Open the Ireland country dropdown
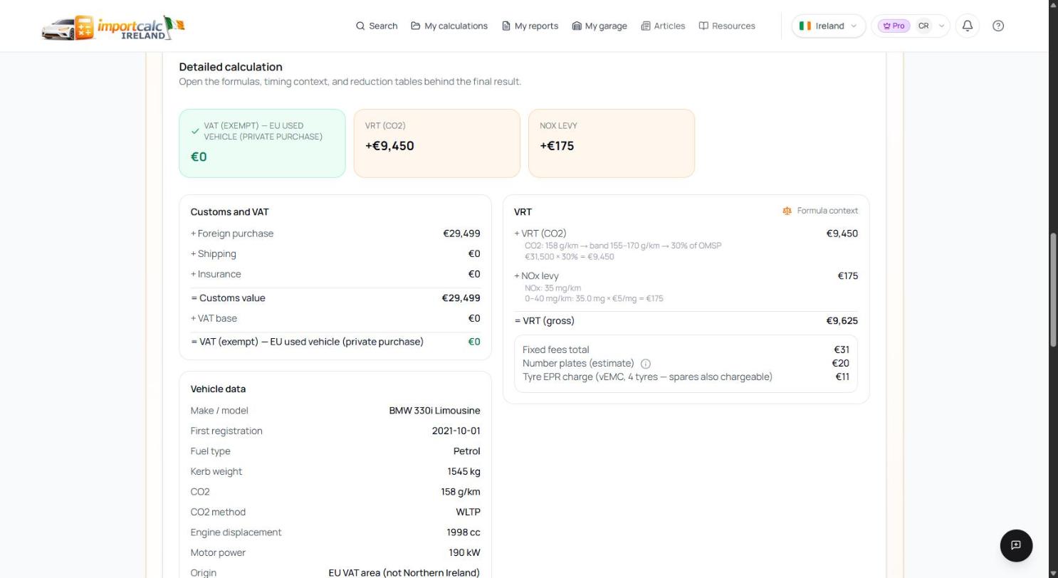The height and width of the screenshot is (578, 1058). coord(829,26)
